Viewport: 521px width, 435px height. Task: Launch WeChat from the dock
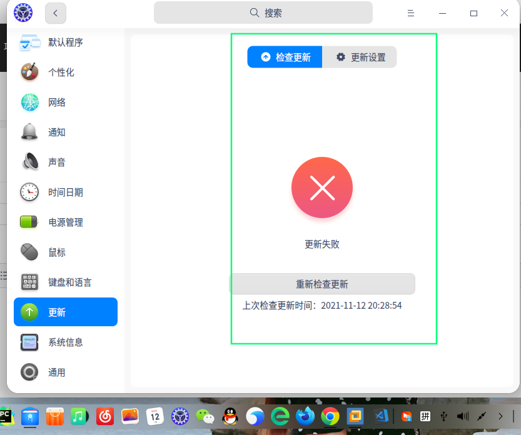coord(205,416)
